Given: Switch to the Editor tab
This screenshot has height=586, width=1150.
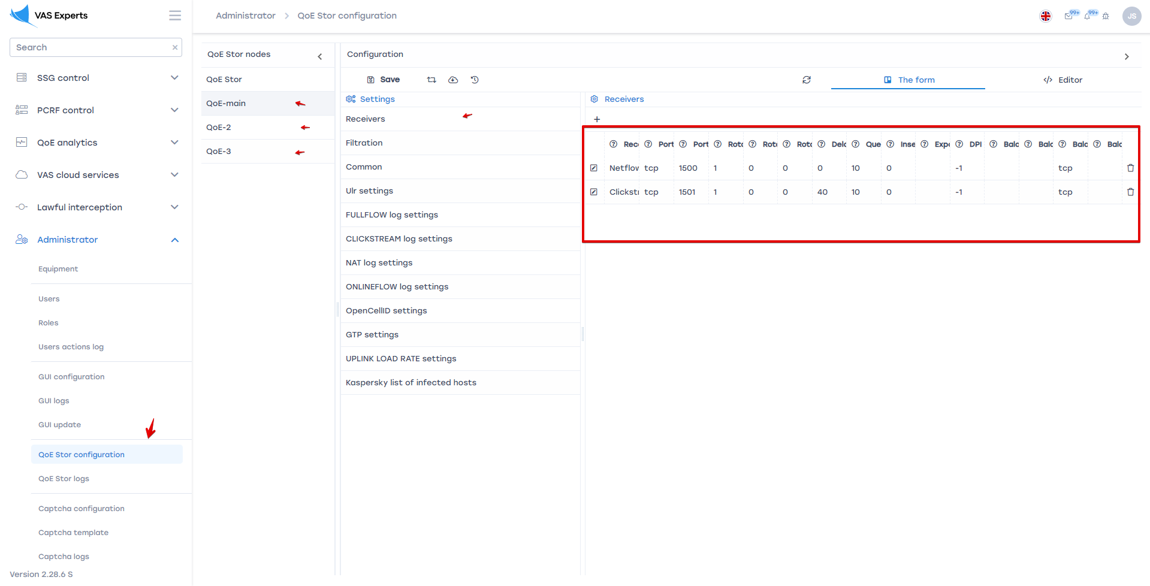Looking at the screenshot, I should click(1063, 80).
